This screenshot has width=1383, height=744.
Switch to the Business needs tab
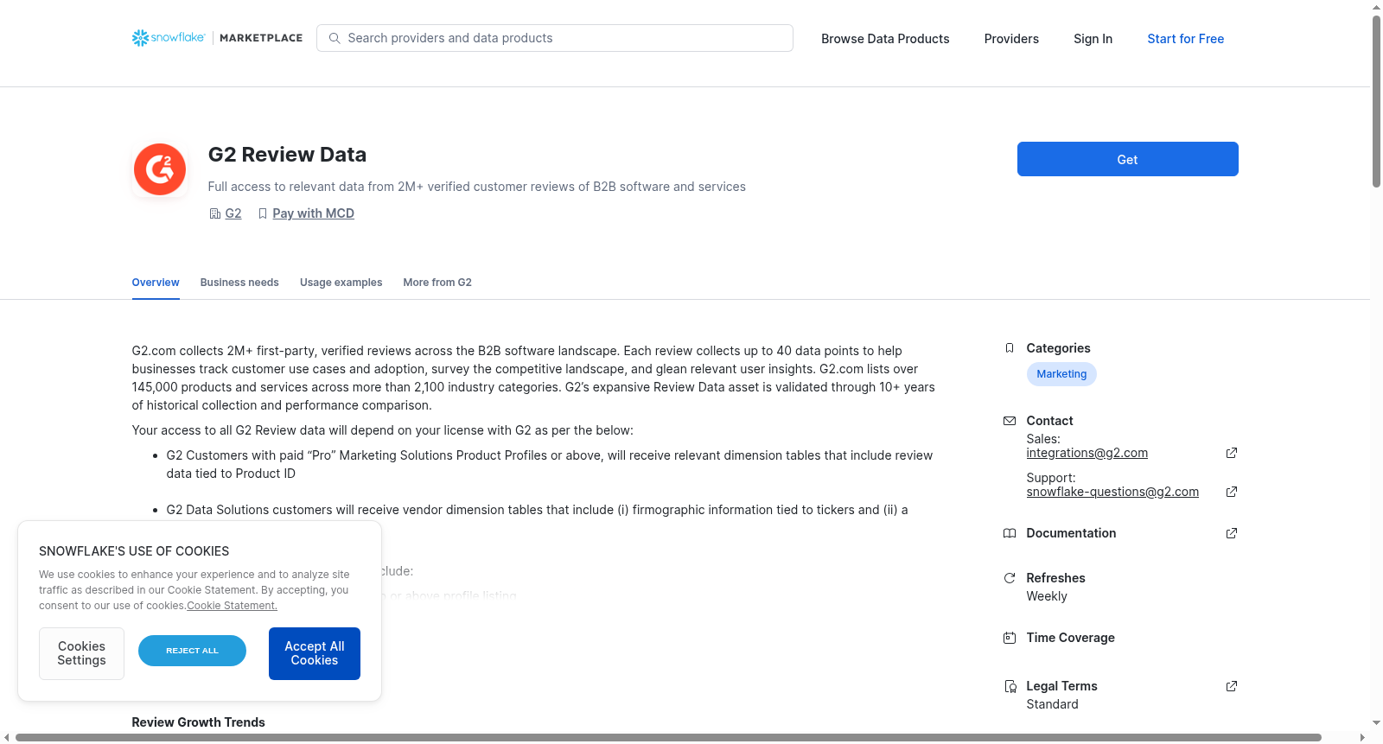click(x=239, y=283)
